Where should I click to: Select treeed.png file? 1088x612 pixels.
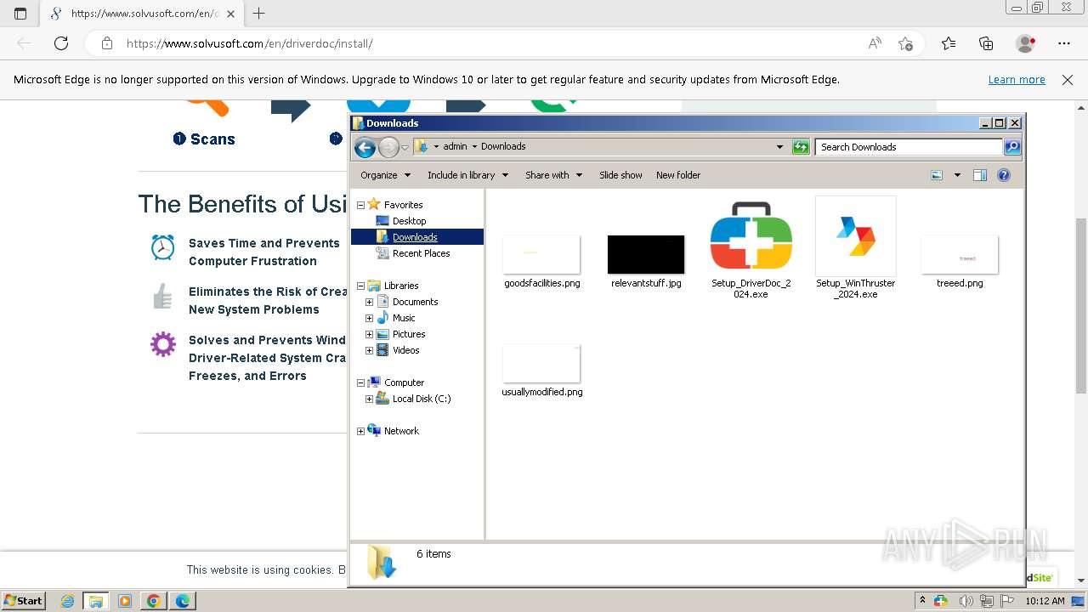coord(960,262)
